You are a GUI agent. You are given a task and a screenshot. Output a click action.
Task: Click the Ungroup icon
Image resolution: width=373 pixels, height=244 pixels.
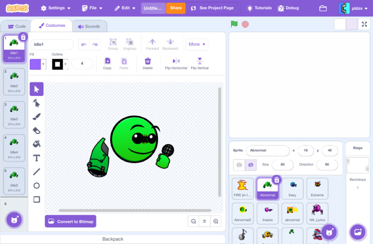click(130, 44)
